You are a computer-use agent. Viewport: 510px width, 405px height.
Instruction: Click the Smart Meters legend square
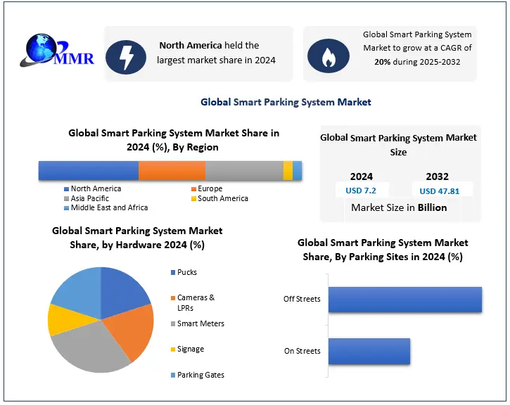[172, 323]
